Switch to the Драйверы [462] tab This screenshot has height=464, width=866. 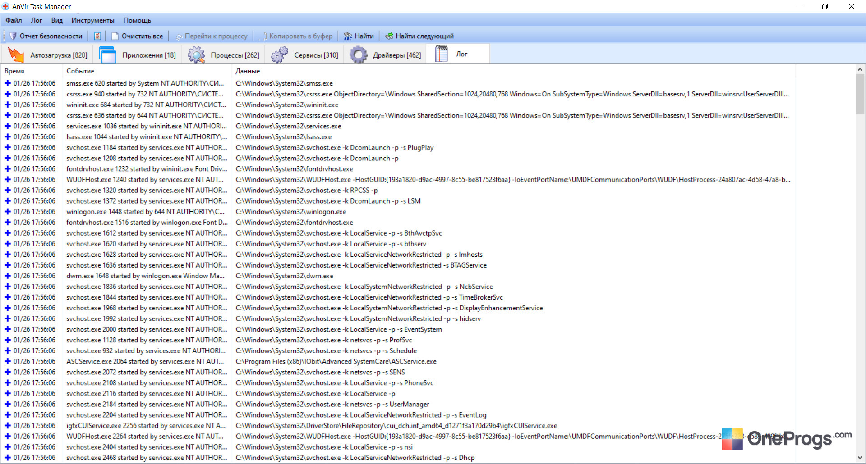tap(385, 55)
